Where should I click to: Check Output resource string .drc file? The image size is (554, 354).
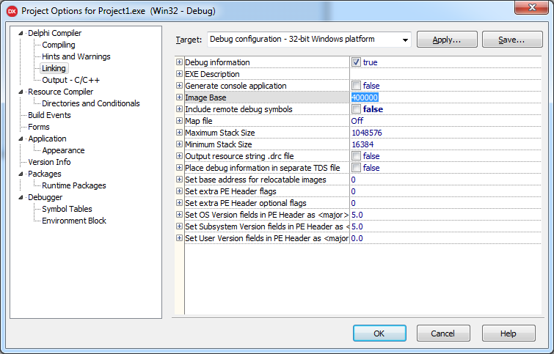(x=356, y=156)
